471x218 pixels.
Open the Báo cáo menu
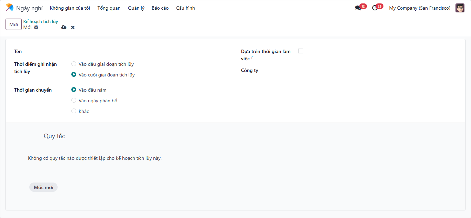160,8
